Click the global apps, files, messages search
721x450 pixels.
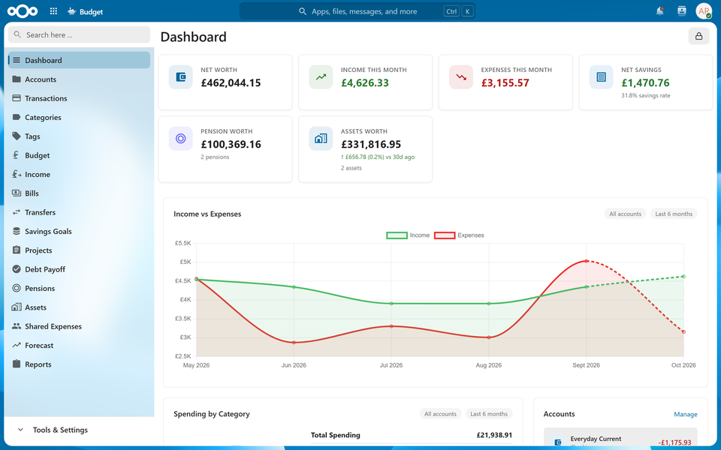357,11
